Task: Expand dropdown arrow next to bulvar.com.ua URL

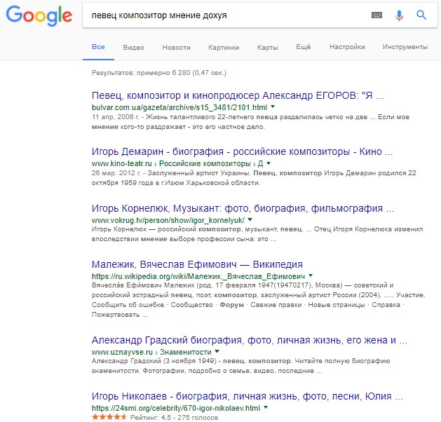Action: pyautogui.click(x=273, y=107)
